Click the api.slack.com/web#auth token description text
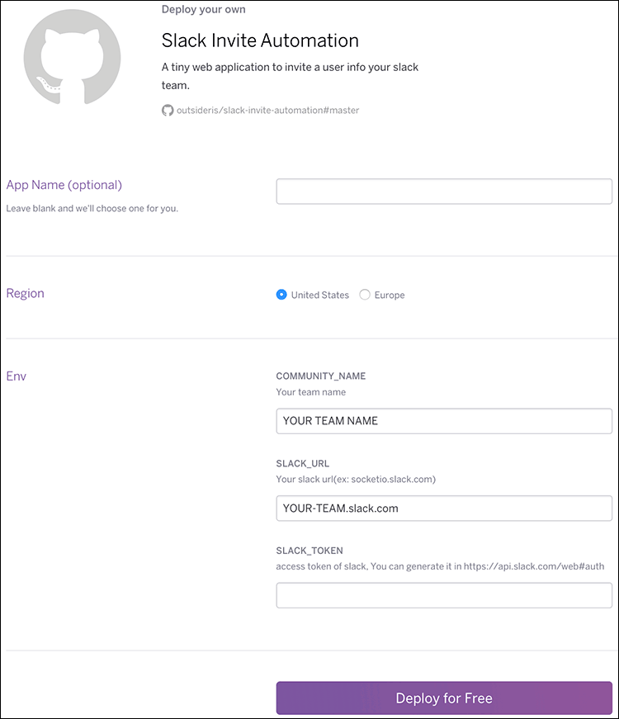619x719 pixels. [440, 566]
